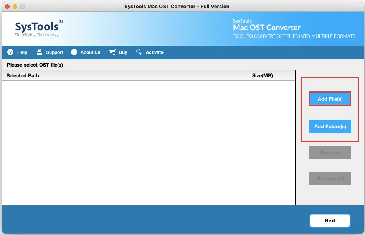
Task: Click the Add Folder(s) button
Action: (x=330, y=127)
